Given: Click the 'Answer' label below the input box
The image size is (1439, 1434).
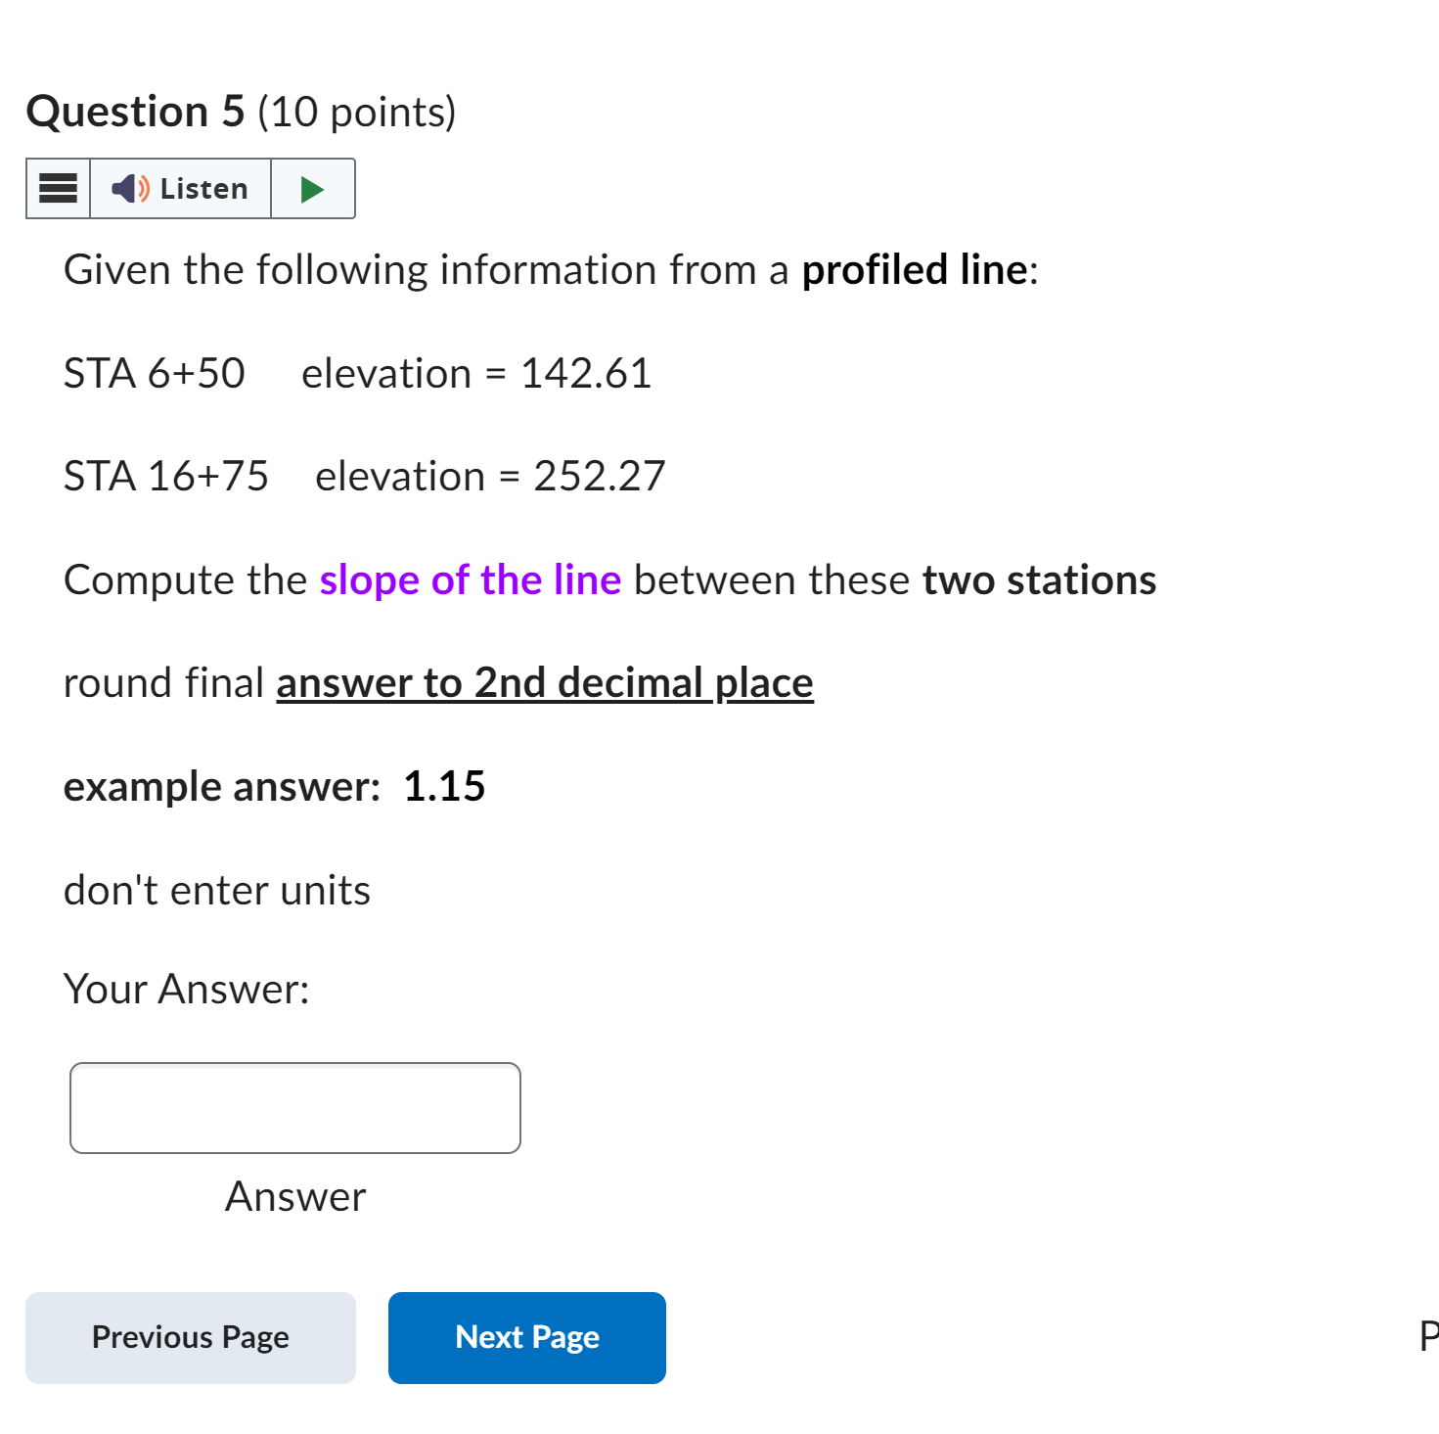Looking at the screenshot, I should point(294,1195).
